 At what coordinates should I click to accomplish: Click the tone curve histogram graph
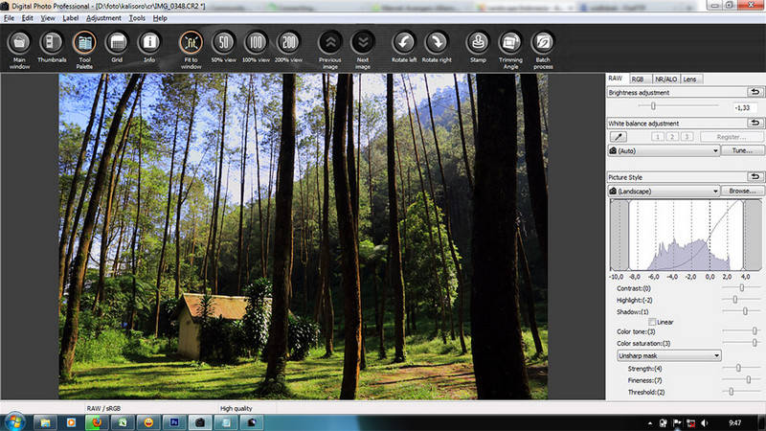(686, 235)
